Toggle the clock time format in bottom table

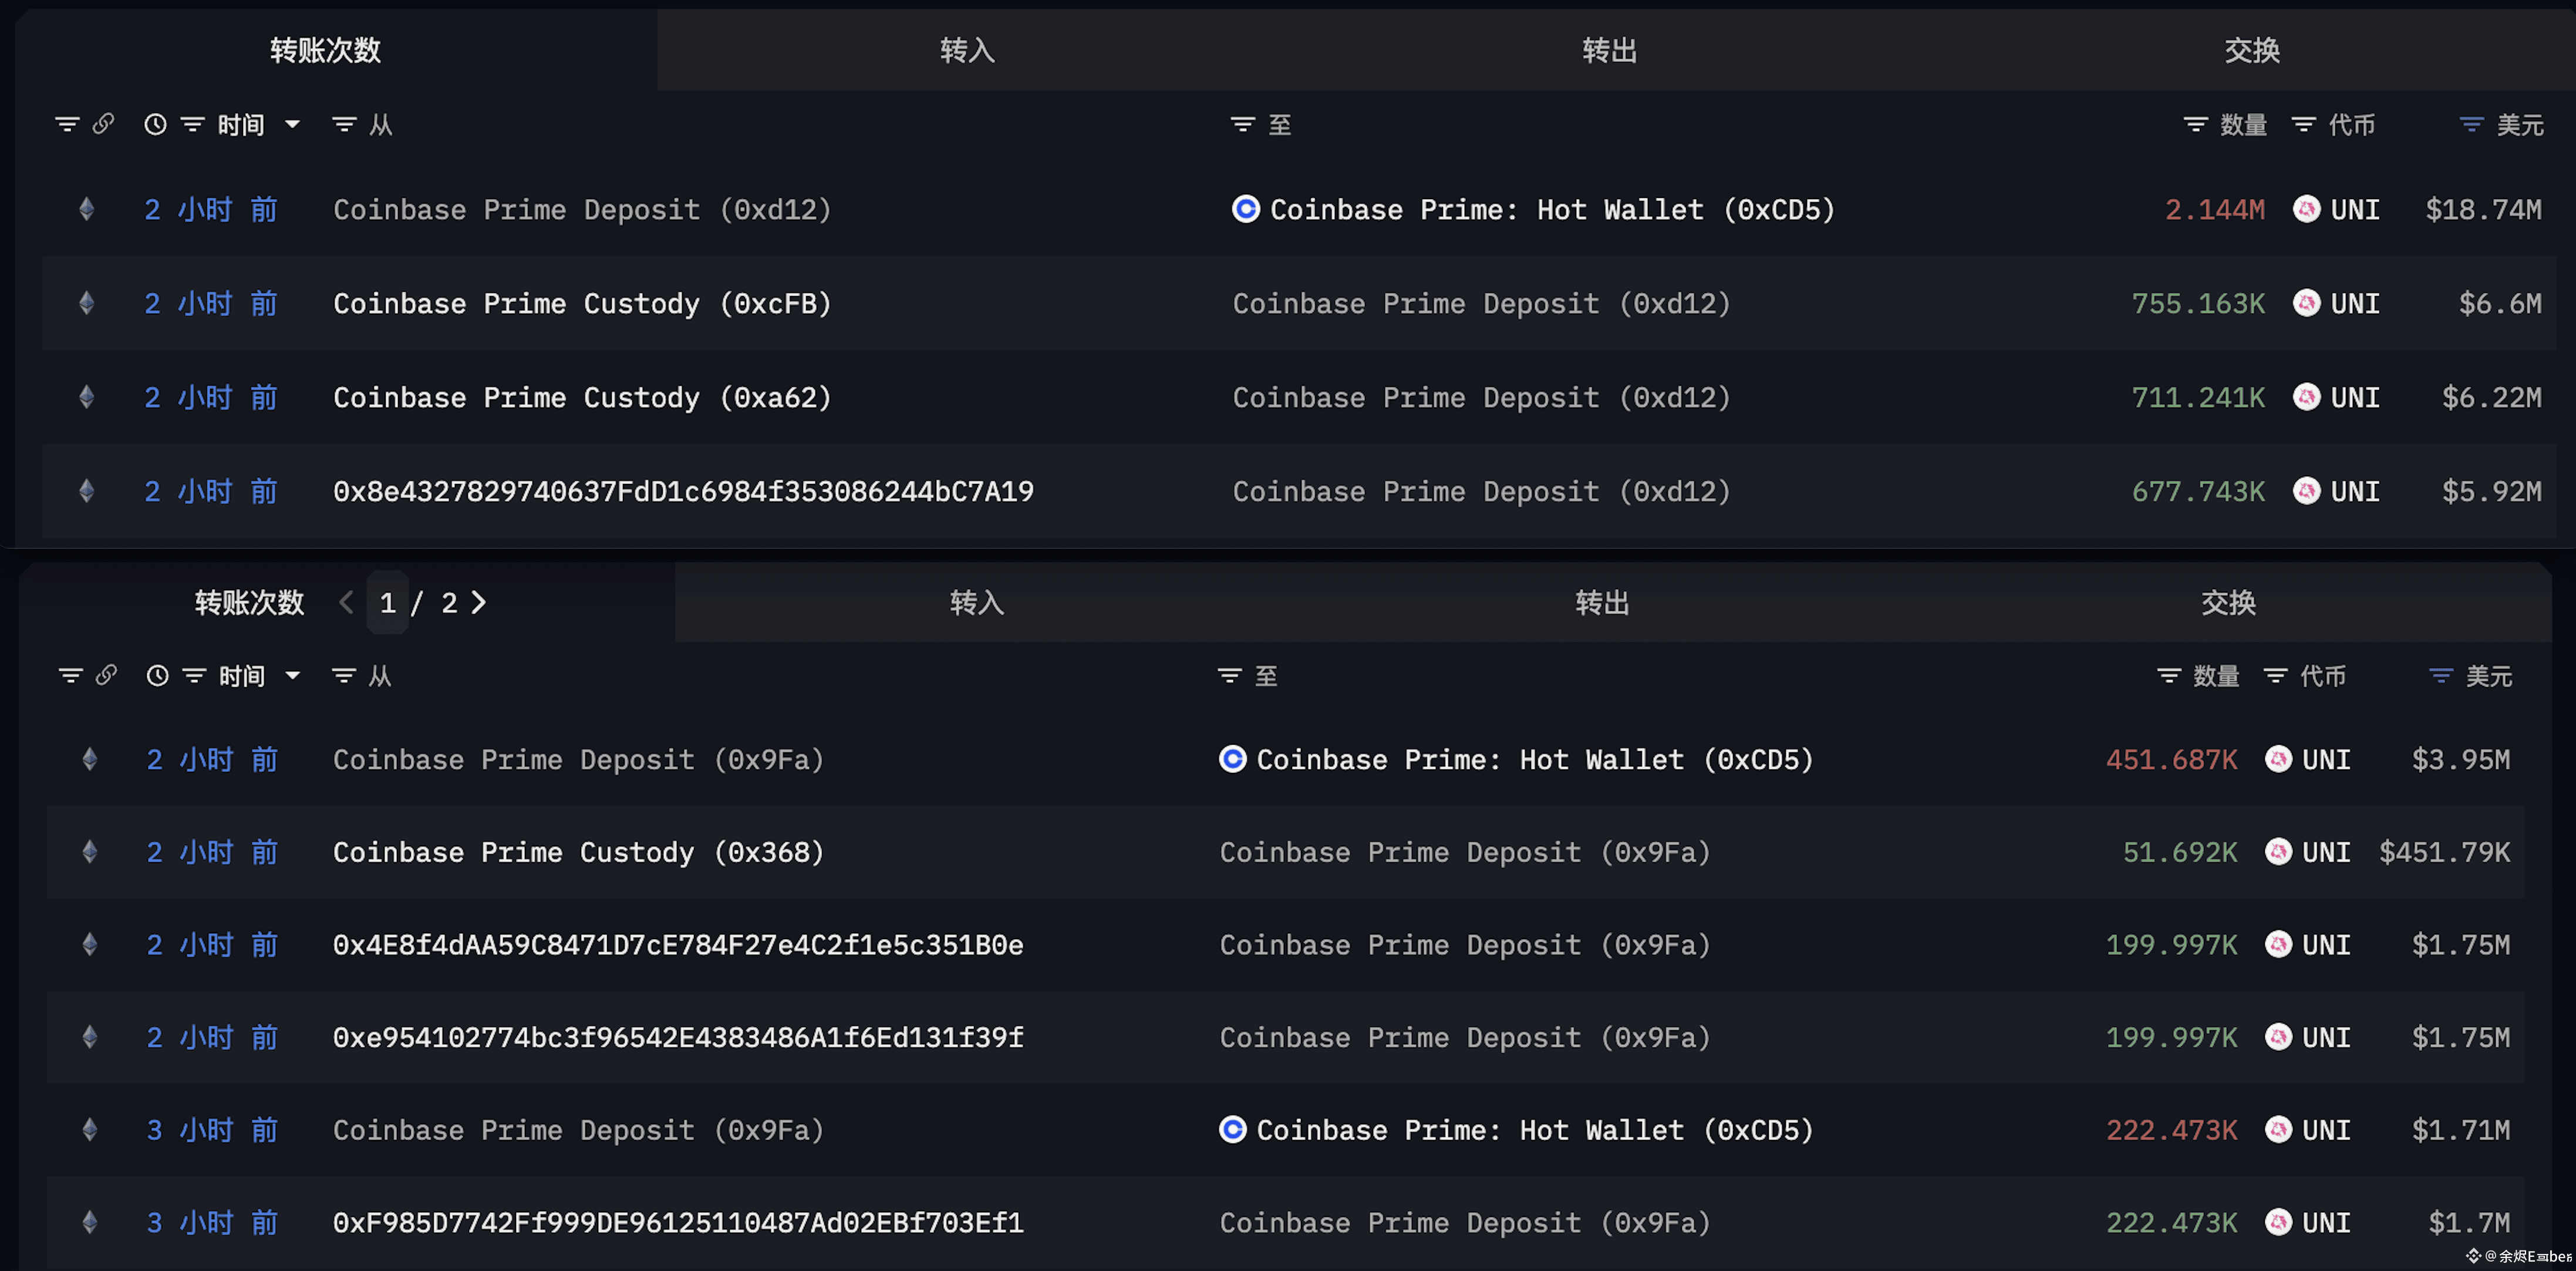click(157, 675)
